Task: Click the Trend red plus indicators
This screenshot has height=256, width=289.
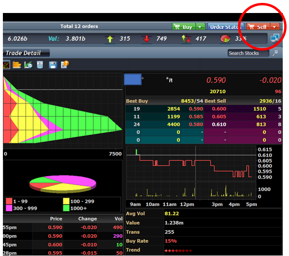Action: (x=178, y=251)
